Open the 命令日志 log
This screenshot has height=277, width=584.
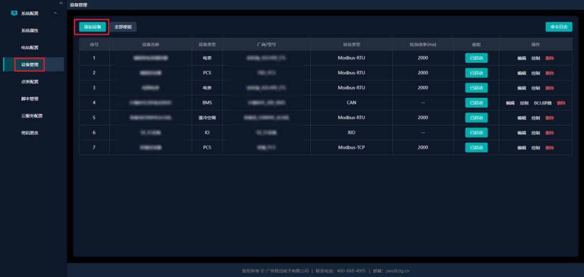(x=559, y=27)
